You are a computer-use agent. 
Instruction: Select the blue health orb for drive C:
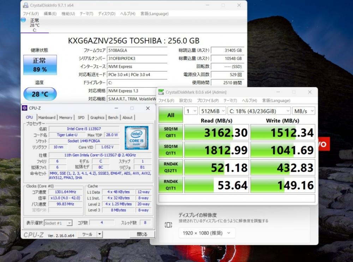[x=23, y=20]
